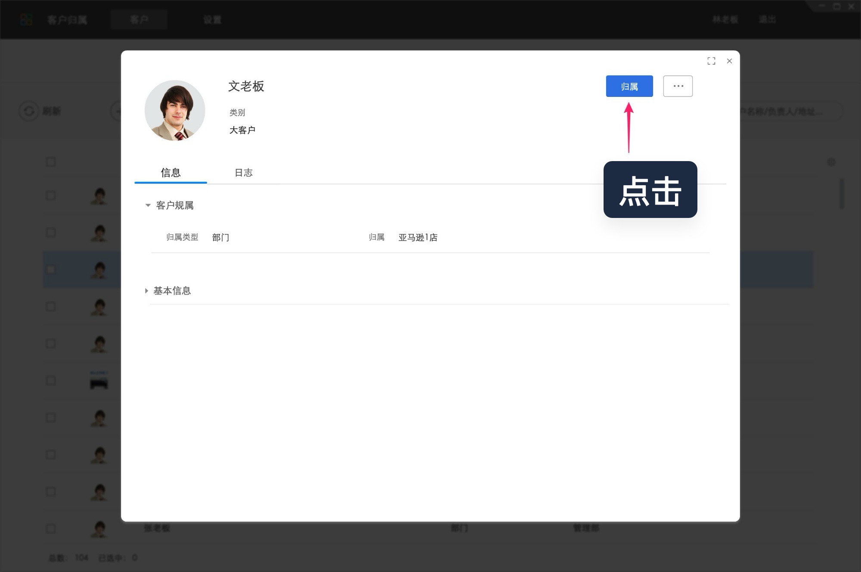Viewport: 861px width, 572px height.
Task: Open the product image thumbnail in customer list
Action: coord(99,381)
